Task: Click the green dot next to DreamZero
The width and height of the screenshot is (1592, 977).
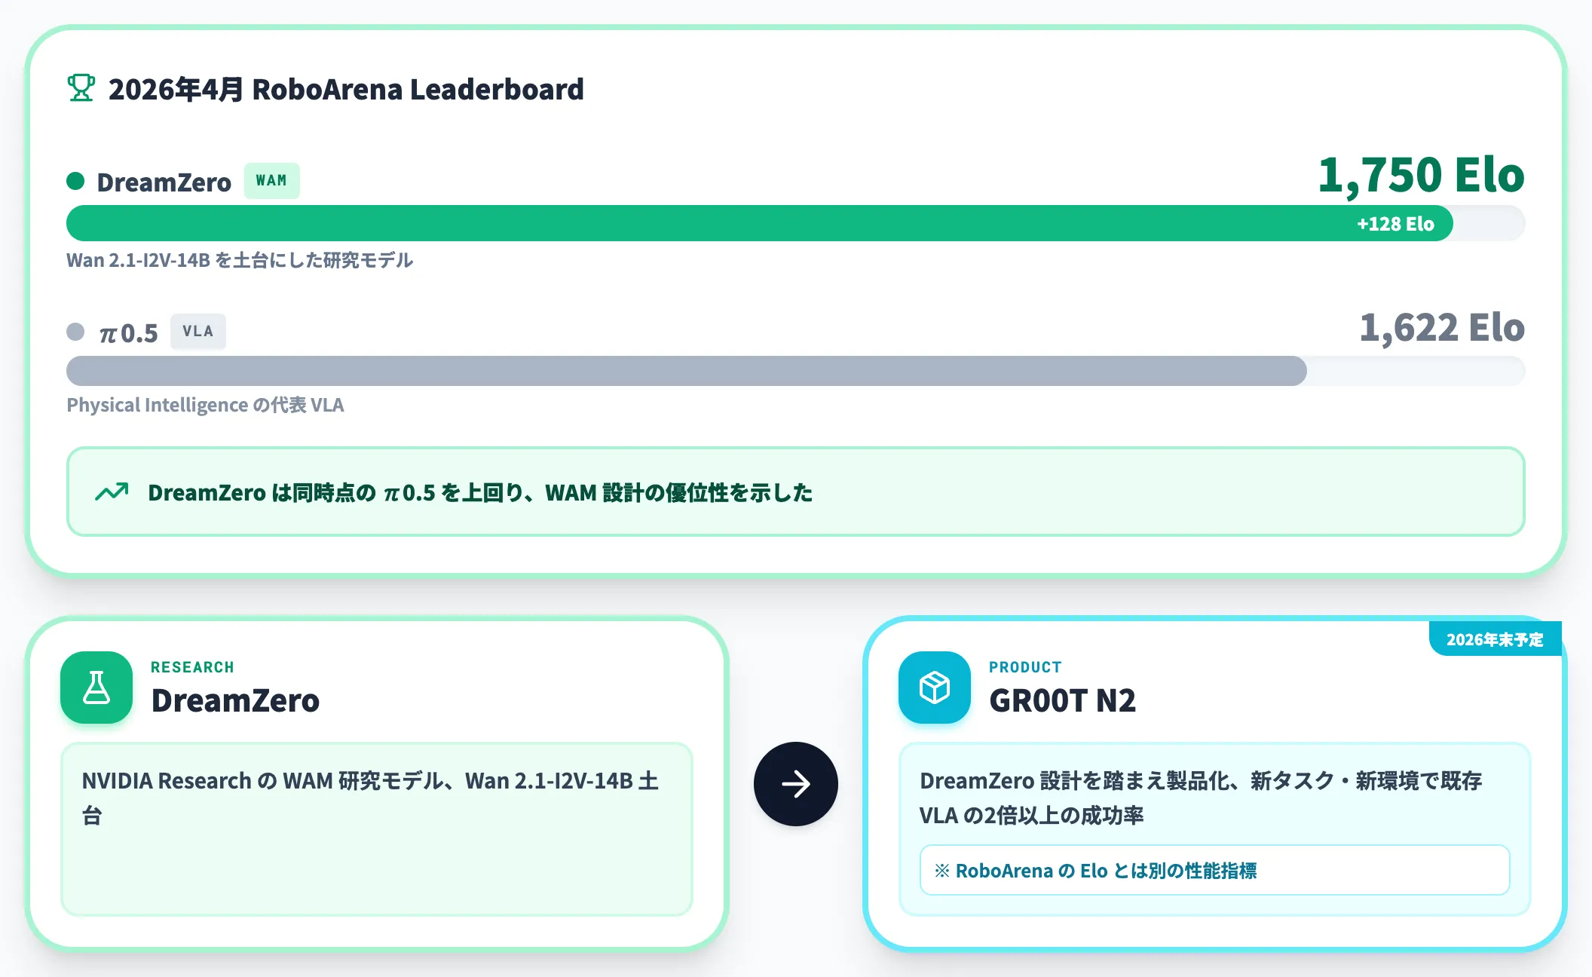Action: [x=75, y=181]
